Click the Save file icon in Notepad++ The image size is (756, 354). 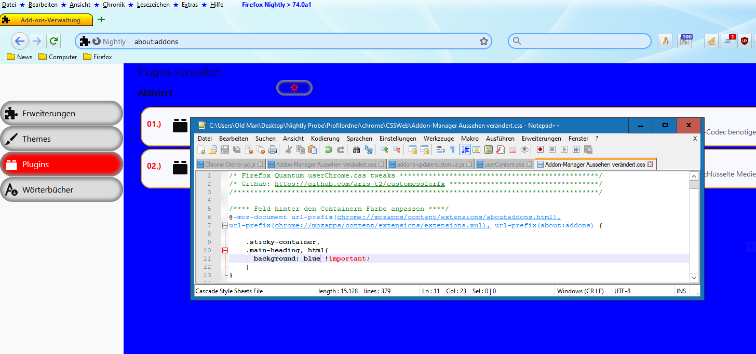pos(225,149)
